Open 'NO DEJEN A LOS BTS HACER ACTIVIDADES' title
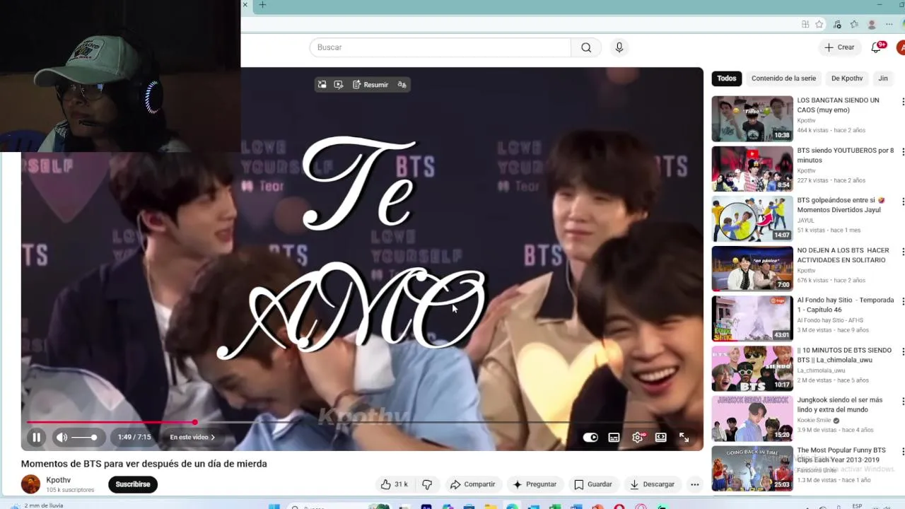The width and height of the screenshot is (905, 509). (x=843, y=255)
